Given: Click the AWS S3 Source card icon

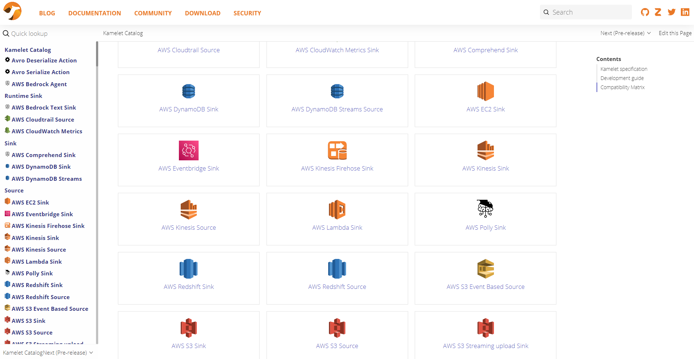Looking at the screenshot, I should [337, 328].
